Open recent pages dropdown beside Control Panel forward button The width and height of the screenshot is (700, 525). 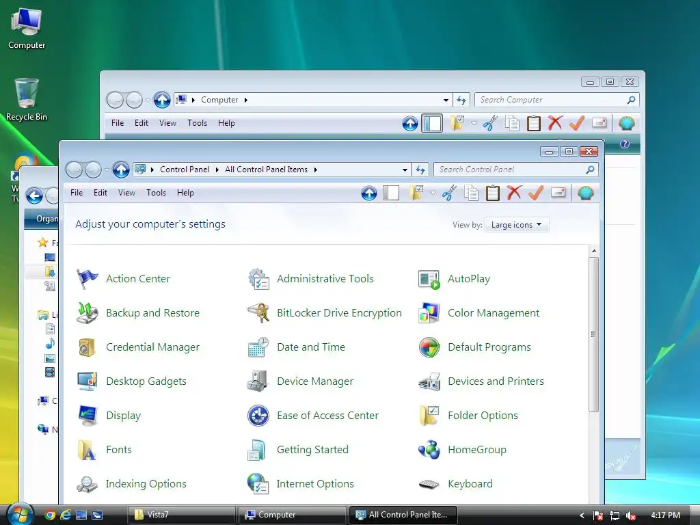107,170
